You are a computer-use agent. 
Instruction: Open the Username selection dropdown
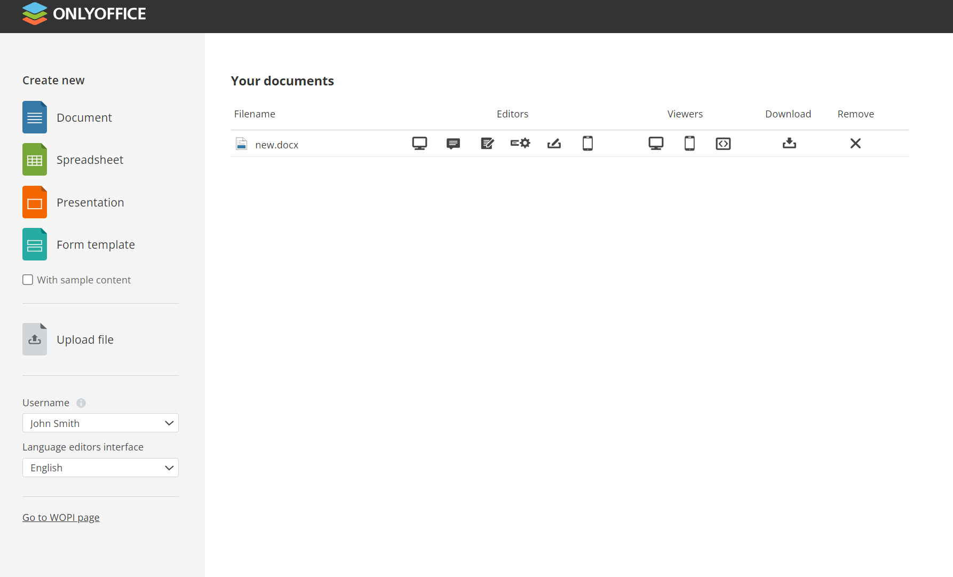(100, 423)
